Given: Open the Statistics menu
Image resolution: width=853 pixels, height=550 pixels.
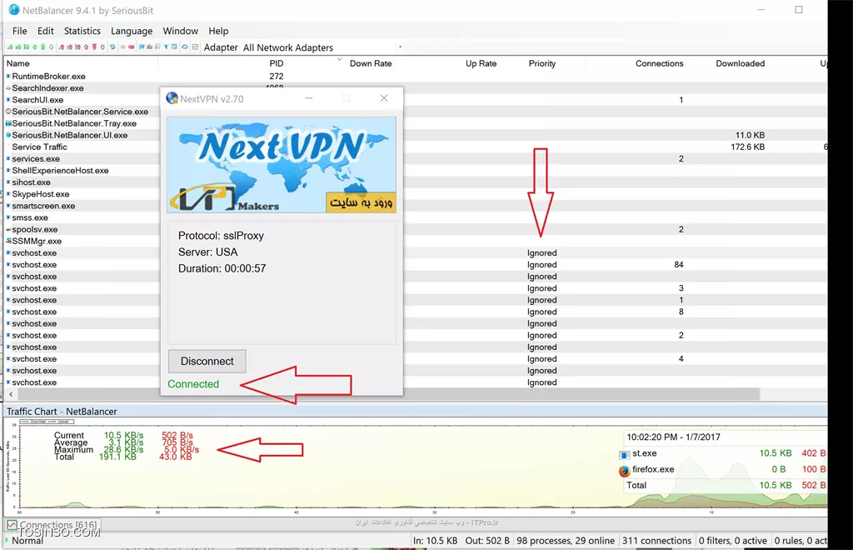Looking at the screenshot, I should (x=82, y=31).
